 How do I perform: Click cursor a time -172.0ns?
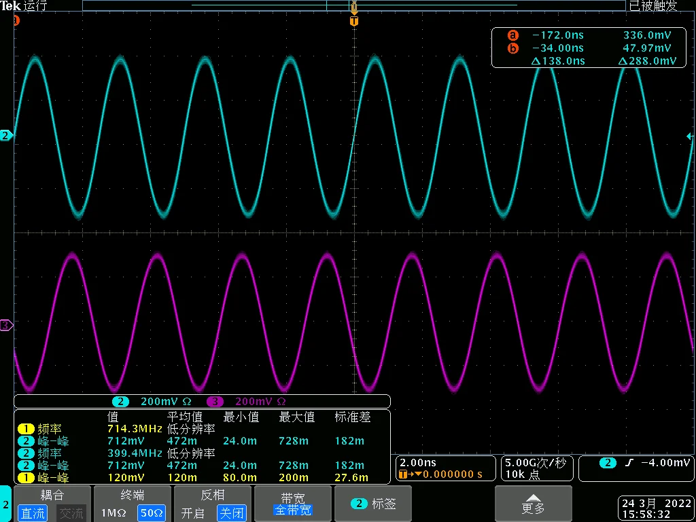coord(558,35)
